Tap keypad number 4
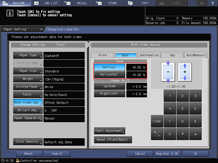The image size is (218, 163). pos(170,108)
